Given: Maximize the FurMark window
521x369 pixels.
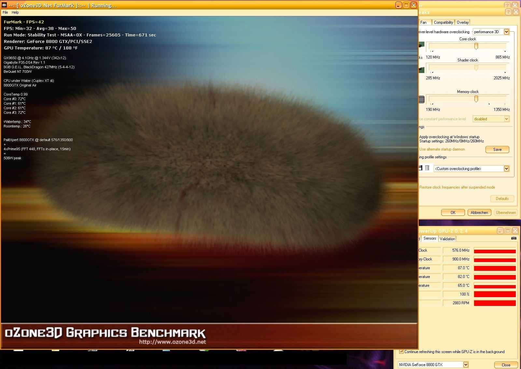Looking at the screenshot, I should (x=406, y=5).
